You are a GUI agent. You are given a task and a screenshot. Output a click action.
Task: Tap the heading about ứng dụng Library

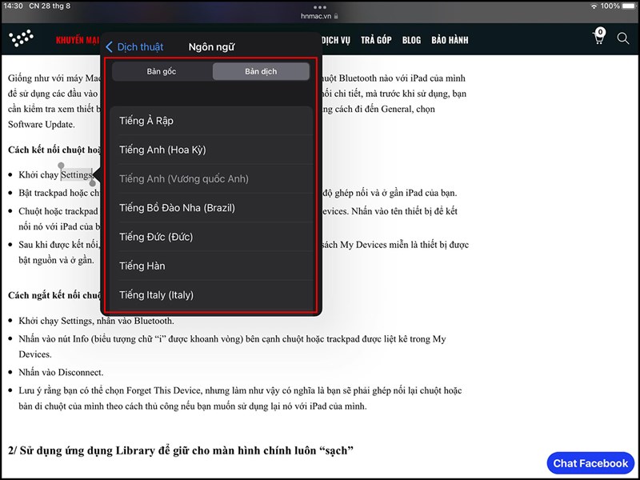pos(181,450)
